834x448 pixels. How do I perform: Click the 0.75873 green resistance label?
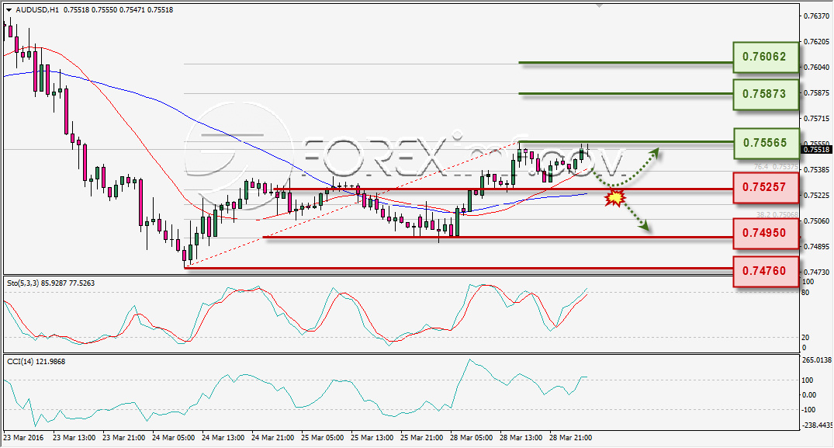pos(766,94)
